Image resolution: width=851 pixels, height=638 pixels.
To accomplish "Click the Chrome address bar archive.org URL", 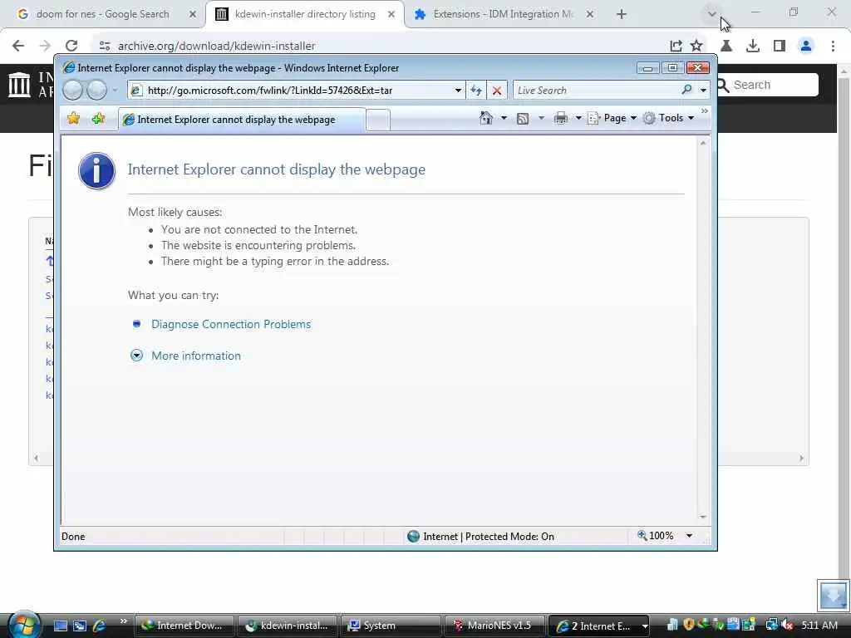I will 216,47.
